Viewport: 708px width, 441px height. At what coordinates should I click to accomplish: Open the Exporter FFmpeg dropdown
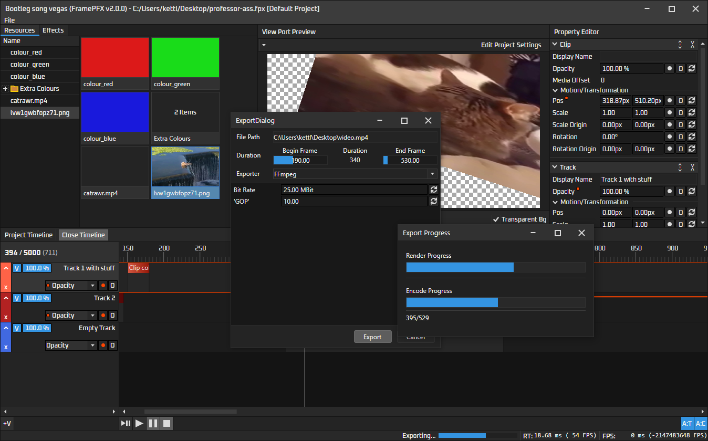click(x=355, y=174)
